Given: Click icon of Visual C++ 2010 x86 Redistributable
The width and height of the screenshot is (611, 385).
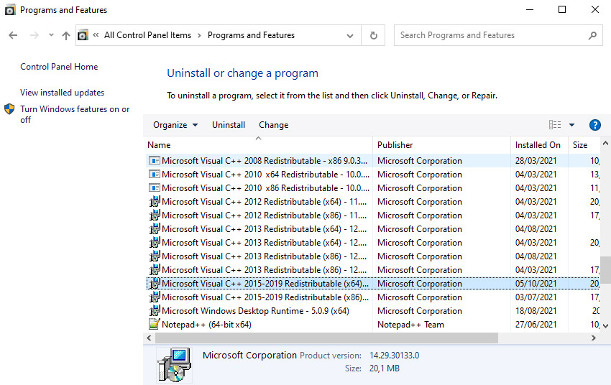Looking at the screenshot, I should pyautogui.click(x=155, y=188).
